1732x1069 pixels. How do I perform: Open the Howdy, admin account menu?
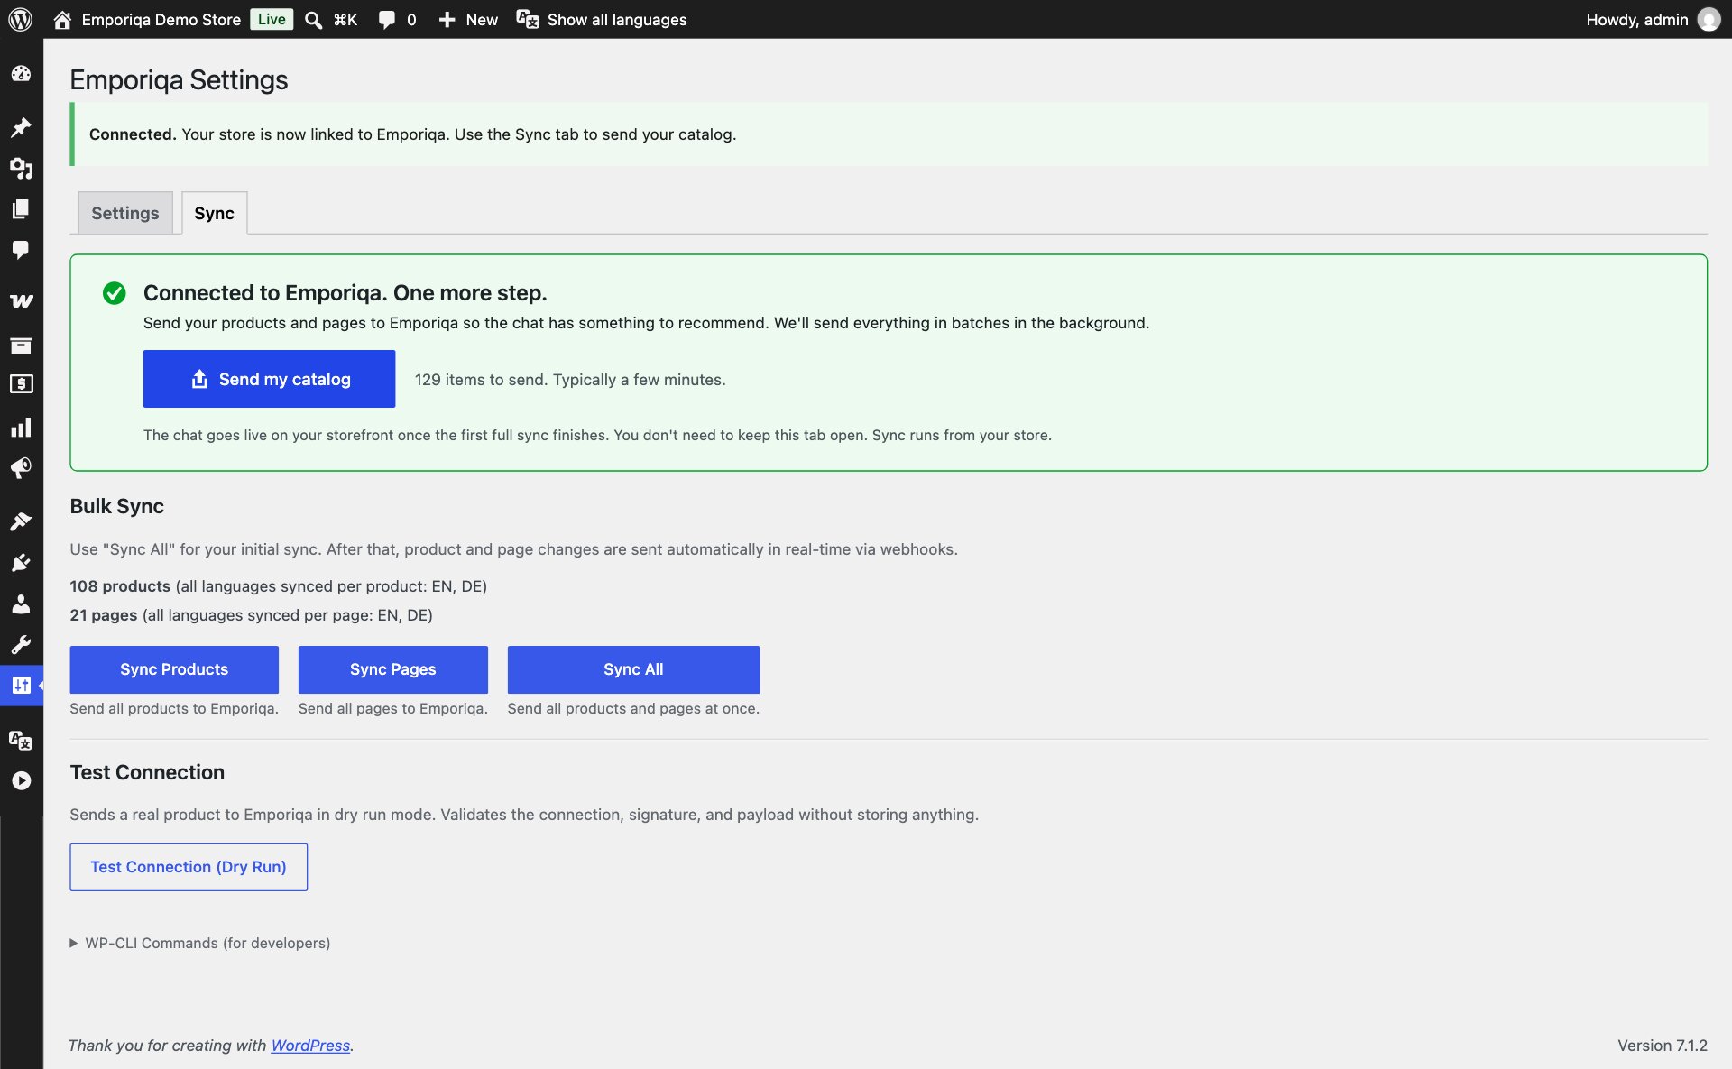1637,20
